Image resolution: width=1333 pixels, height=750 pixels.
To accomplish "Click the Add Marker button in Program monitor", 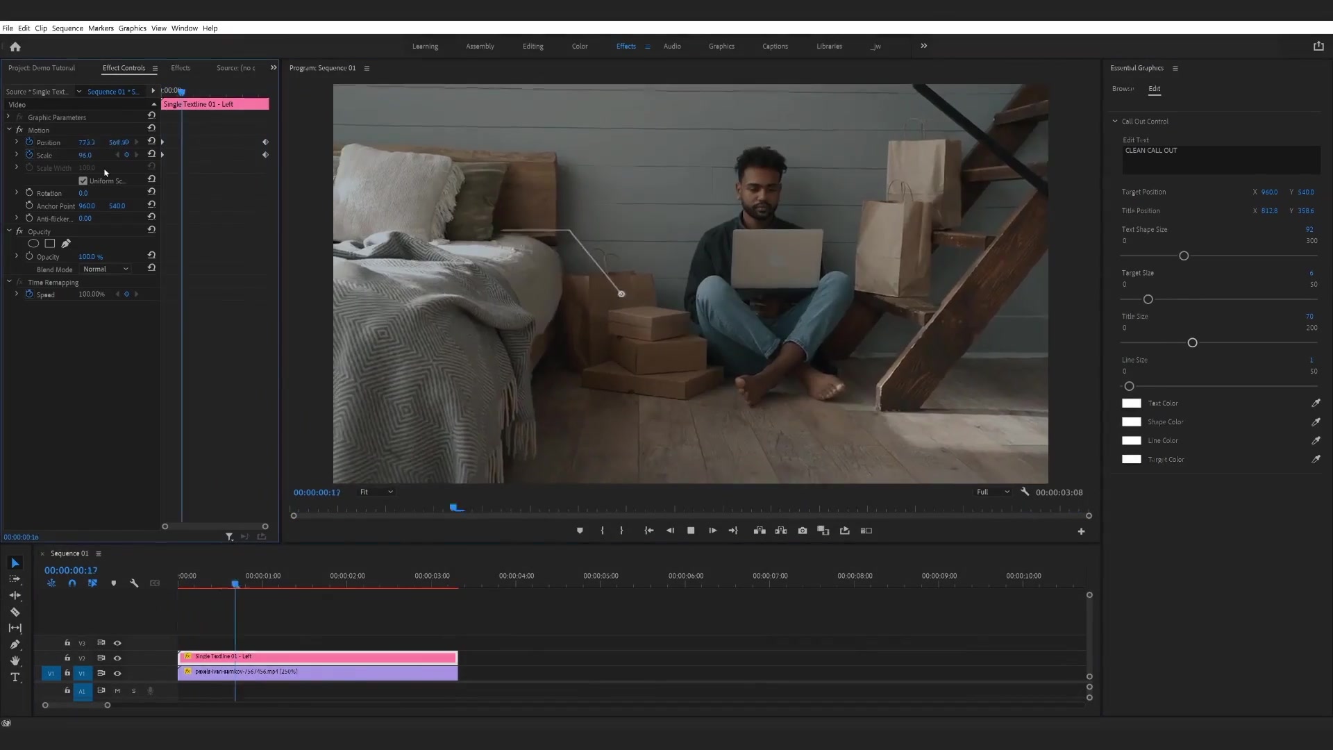I will point(580,531).
